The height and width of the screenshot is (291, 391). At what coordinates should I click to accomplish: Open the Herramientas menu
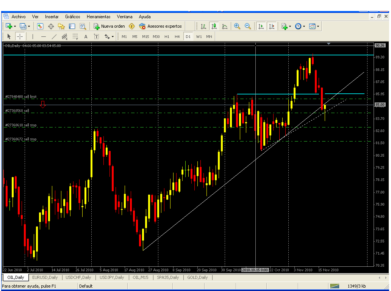pyautogui.click(x=99, y=17)
